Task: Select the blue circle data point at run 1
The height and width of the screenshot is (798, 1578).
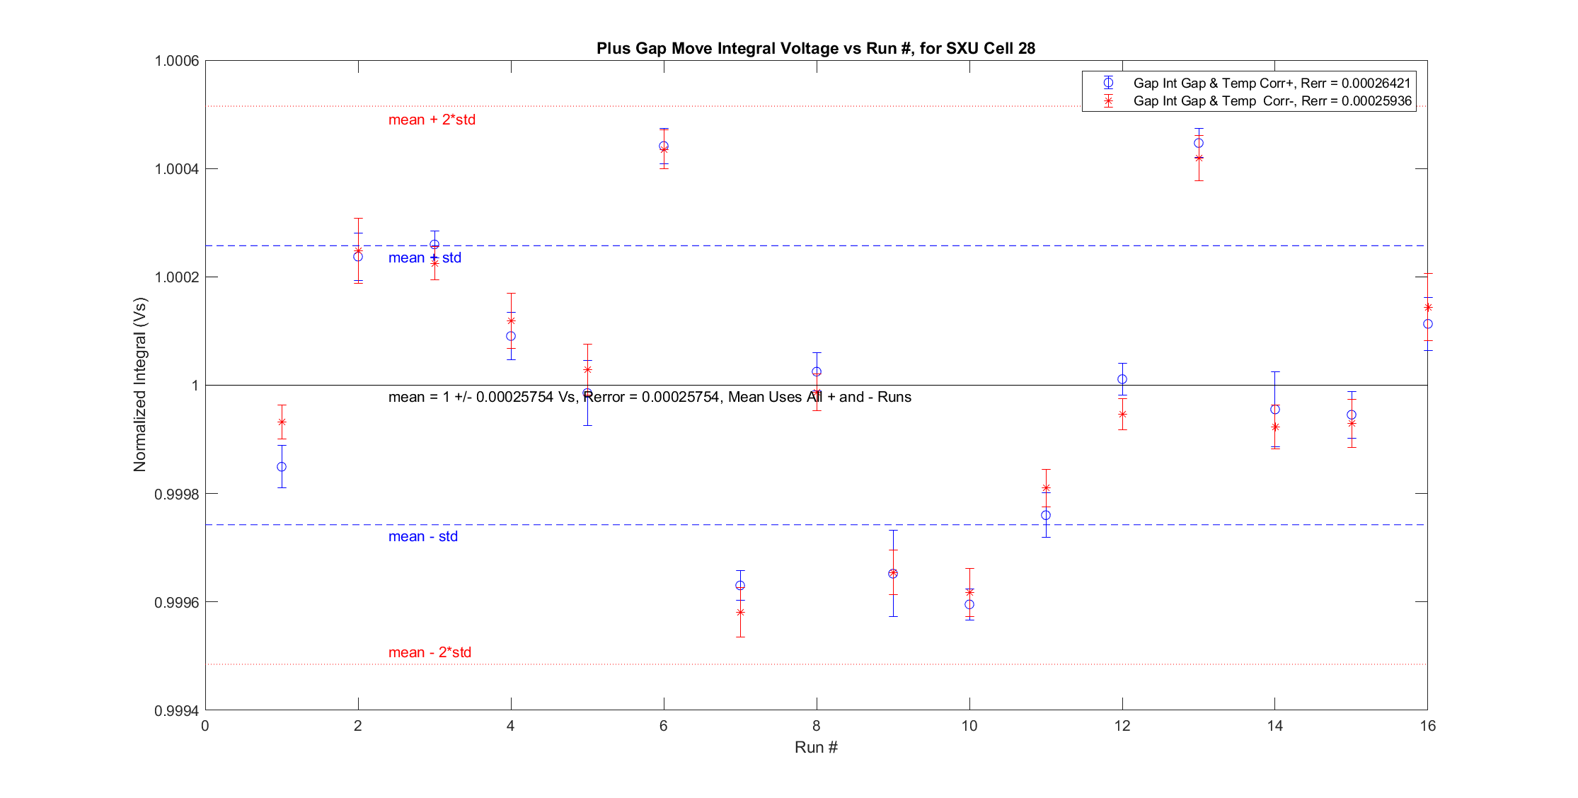Action: [282, 467]
